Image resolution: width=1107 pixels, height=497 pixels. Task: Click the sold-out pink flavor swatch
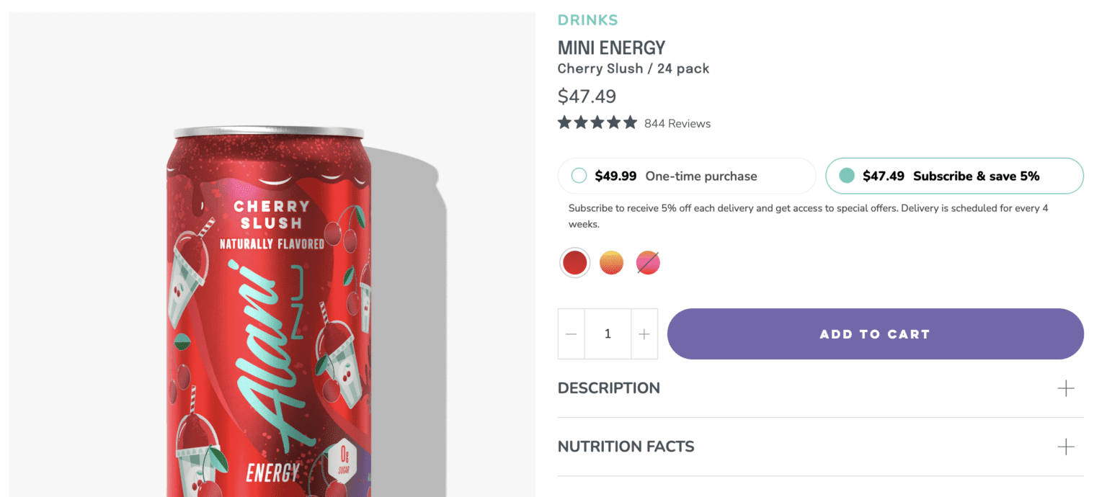647,262
